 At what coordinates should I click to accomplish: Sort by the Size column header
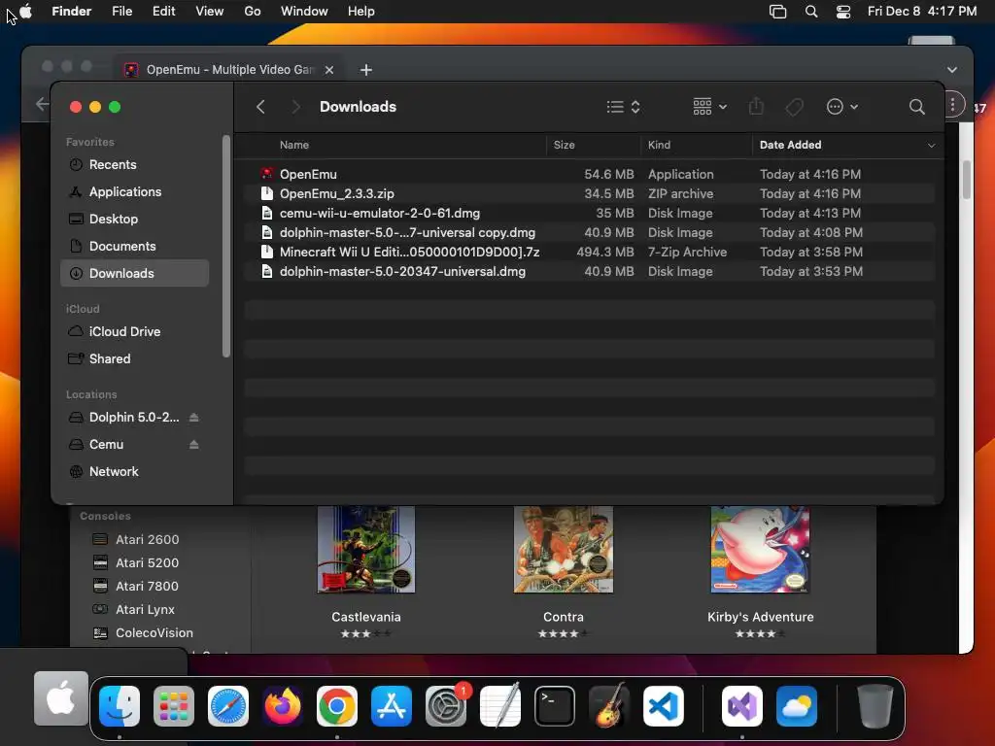click(x=564, y=146)
